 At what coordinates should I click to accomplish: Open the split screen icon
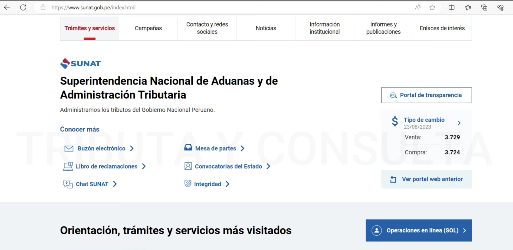point(451,7)
